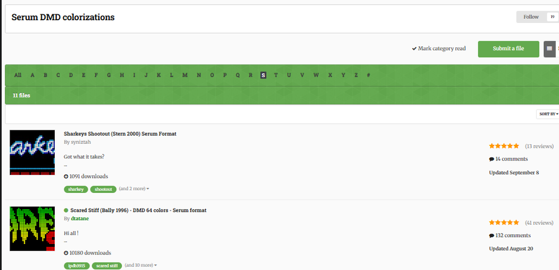This screenshot has width=559, height=270.
Task: Filter files by letter E
Action: point(83,75)
